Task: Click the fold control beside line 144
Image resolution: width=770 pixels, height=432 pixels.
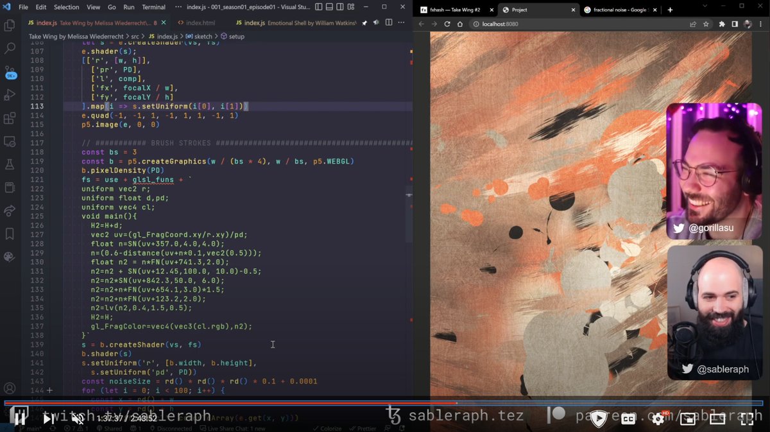Action: [x=49, y=390]
